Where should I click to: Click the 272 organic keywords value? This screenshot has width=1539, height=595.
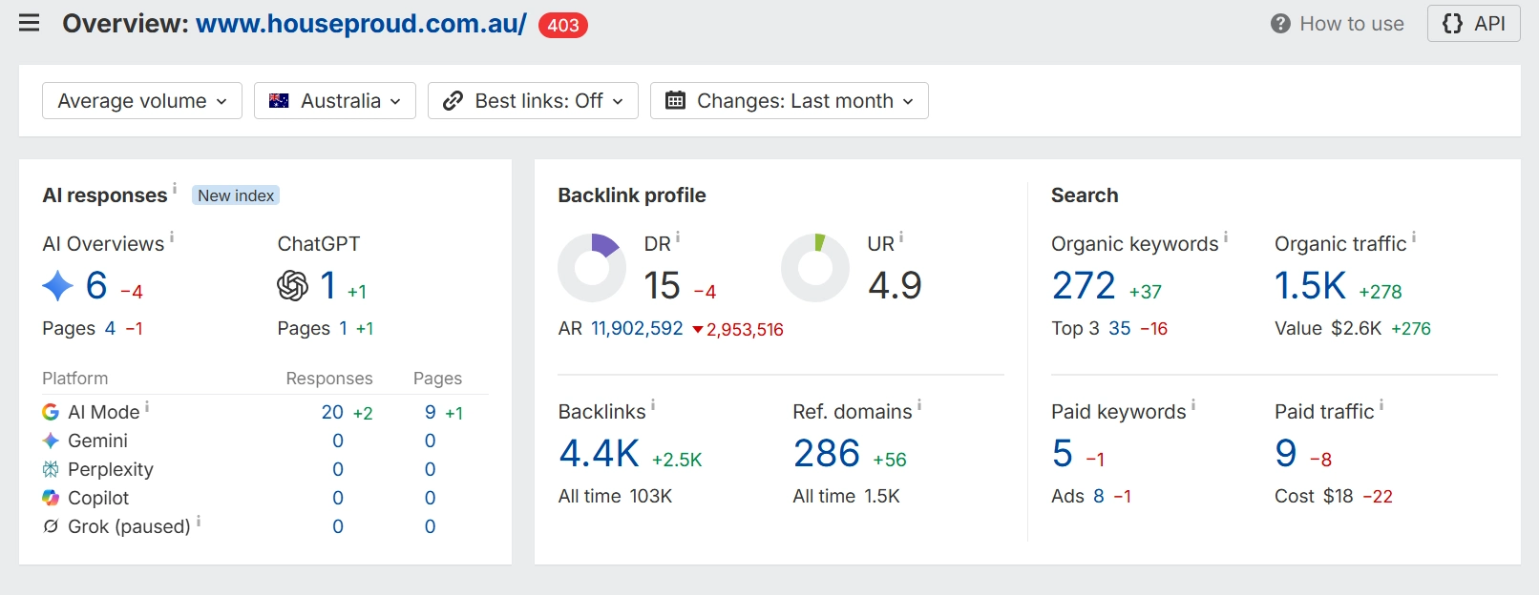[x=1084, y=286]
